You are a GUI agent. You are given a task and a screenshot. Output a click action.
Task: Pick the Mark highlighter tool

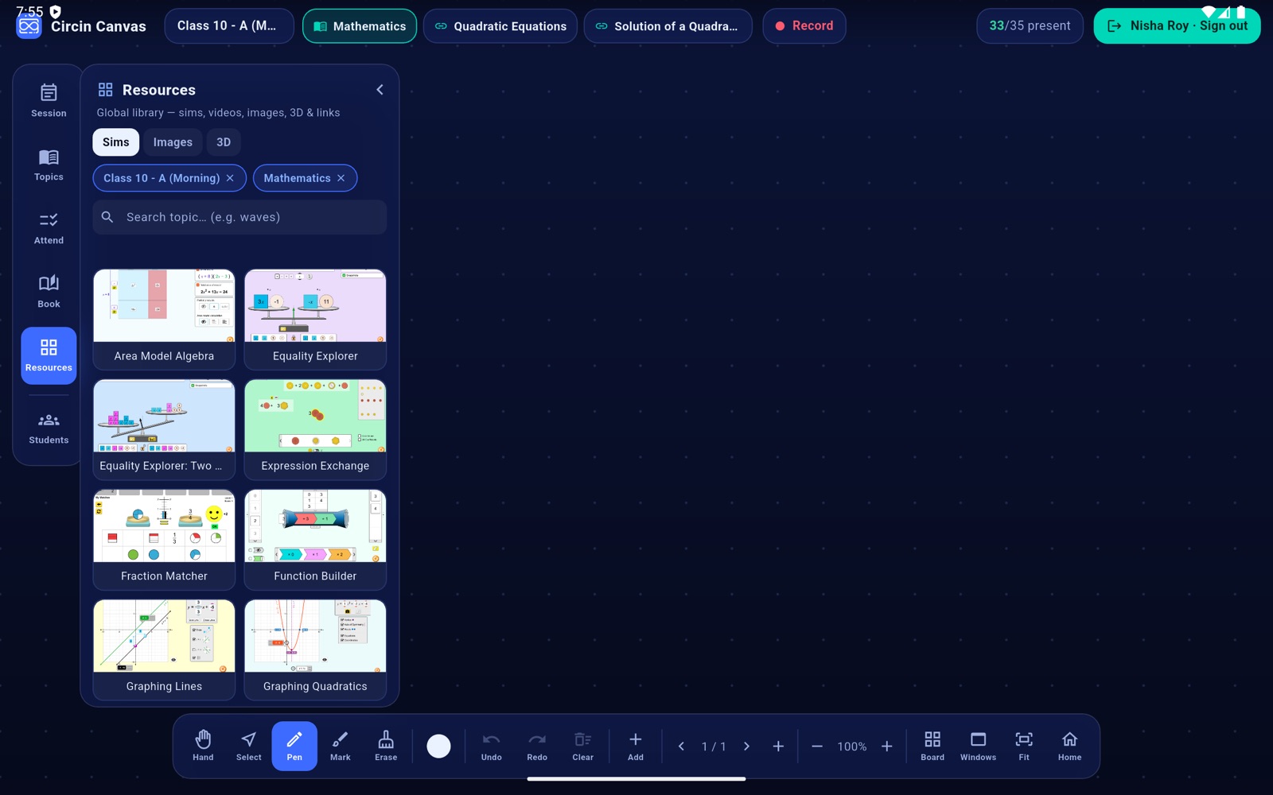pos(341,746)
